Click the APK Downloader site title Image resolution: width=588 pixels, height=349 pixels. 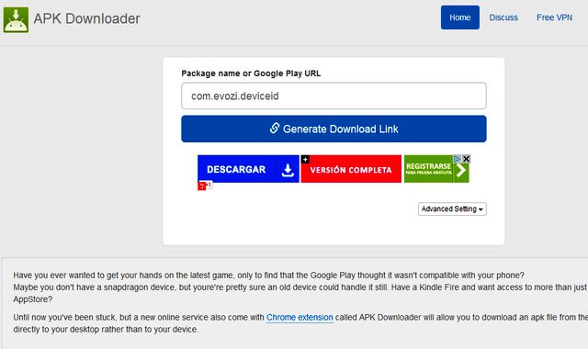(86, 18)
